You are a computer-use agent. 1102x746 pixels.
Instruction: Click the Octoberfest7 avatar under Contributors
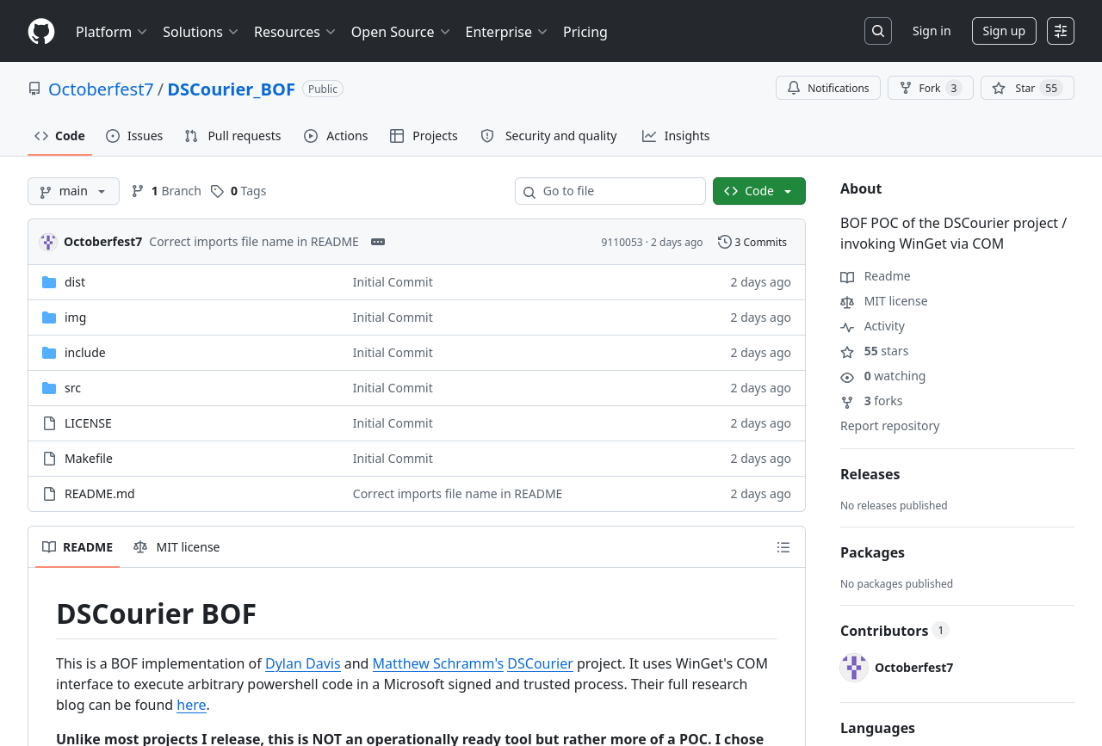(854, 668)
